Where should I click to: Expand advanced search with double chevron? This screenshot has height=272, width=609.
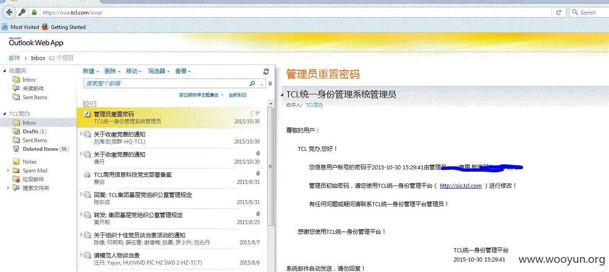(270, 83)
